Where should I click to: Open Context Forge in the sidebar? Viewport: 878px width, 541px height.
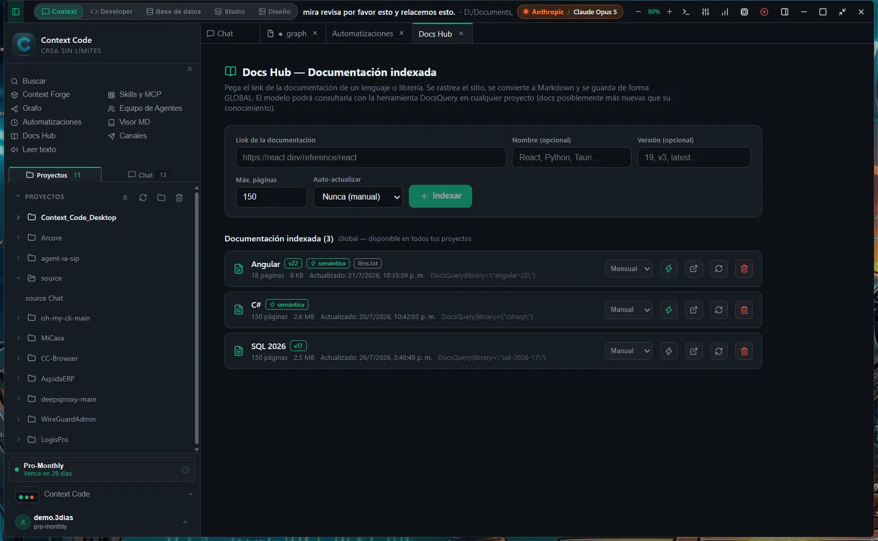coord(41,94)
